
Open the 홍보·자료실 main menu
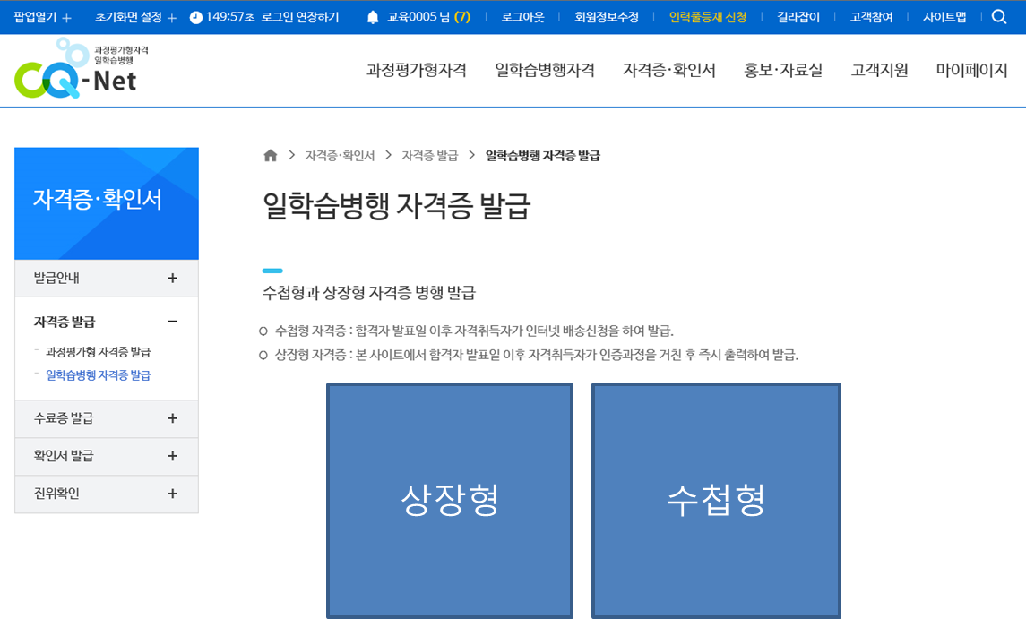coord(782,70)
